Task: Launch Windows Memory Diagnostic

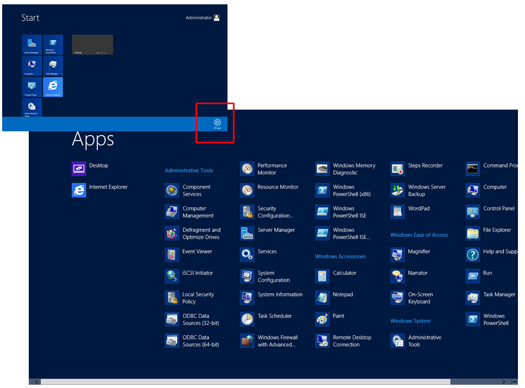Action: pyautogui.click(x=346, y=169)
